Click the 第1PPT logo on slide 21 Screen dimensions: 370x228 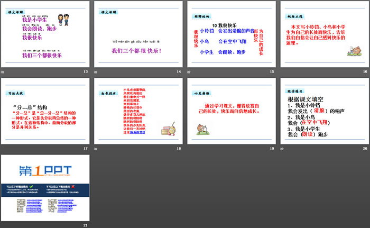click(x=45, y=170)
